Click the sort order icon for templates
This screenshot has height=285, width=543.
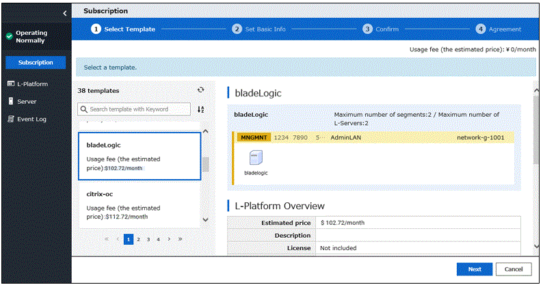201,109
